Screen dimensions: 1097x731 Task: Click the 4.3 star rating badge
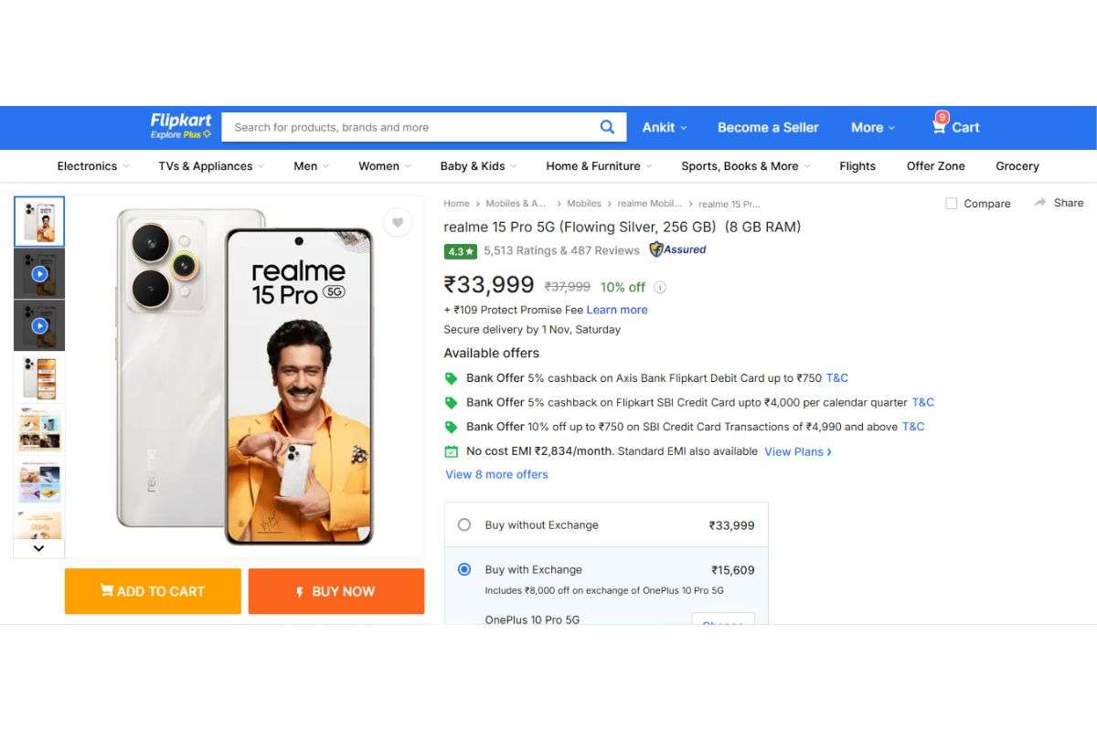point(460,250)
